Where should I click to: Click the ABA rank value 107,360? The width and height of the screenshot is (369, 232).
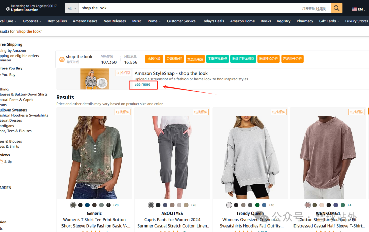109,62
